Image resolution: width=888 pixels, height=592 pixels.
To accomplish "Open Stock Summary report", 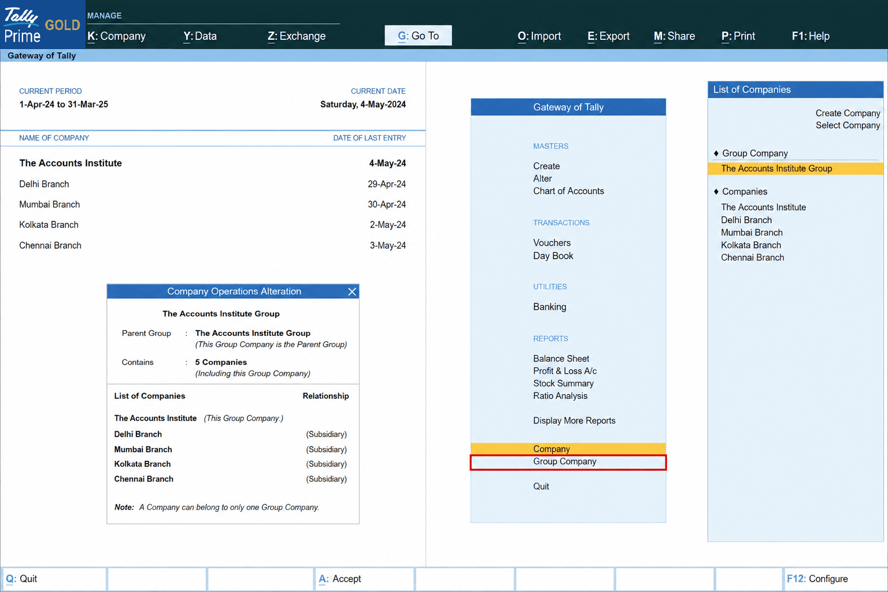I will (563, 383).
